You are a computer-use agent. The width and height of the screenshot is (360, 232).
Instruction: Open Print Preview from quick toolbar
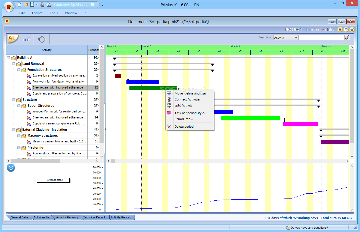coord(49,5)
